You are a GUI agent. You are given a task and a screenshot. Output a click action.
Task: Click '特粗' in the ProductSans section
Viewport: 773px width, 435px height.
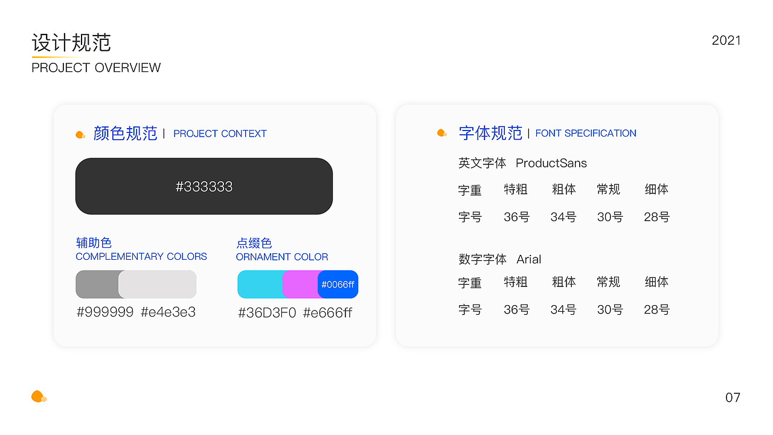click(516, 190)
